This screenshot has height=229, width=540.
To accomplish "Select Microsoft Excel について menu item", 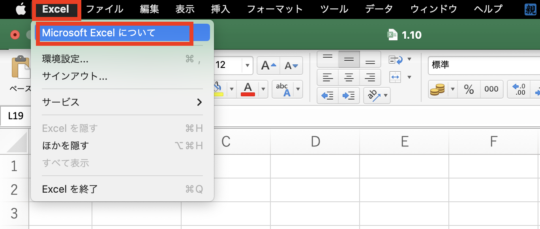I will (114, 32).
